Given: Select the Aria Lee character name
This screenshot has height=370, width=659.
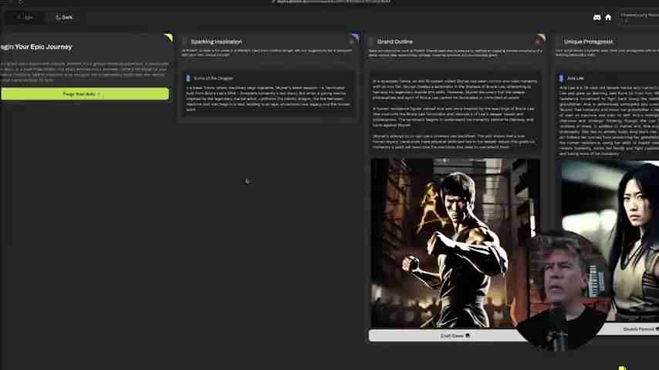Looking at the screenshot, I should click(576, 78).
